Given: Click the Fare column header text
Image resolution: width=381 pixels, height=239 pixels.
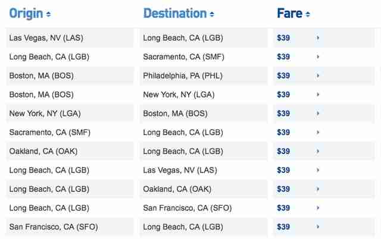Looking at the screenshot, I should pos(290,13).
